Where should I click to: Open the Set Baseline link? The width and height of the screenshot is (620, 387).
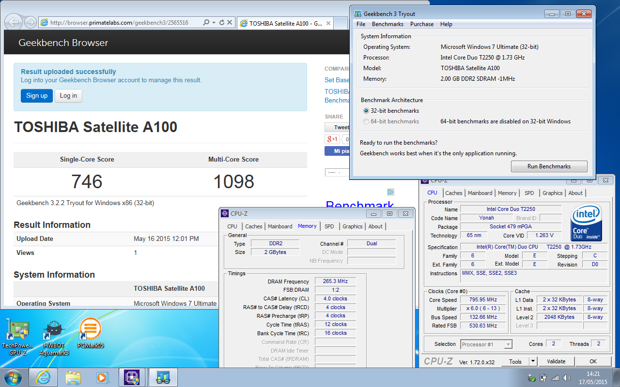[x=337, y=80]
